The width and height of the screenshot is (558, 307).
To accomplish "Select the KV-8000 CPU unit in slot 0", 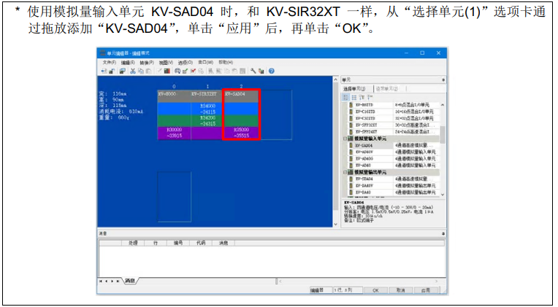I will [x=174, y=114].
